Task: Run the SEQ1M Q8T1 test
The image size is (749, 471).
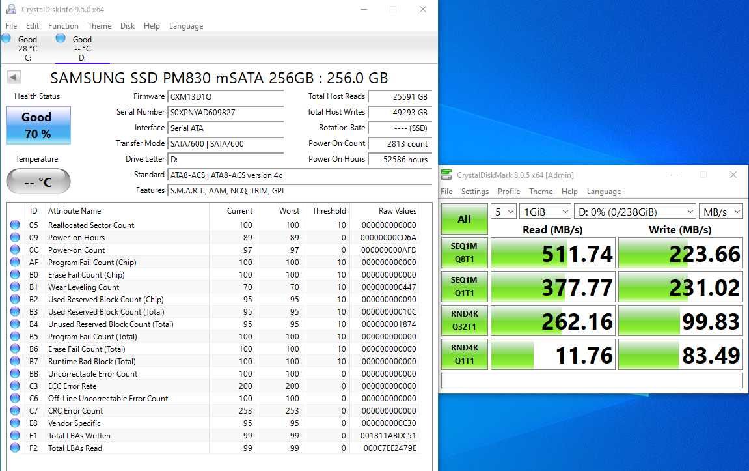Action: click(x=465, y=253)
